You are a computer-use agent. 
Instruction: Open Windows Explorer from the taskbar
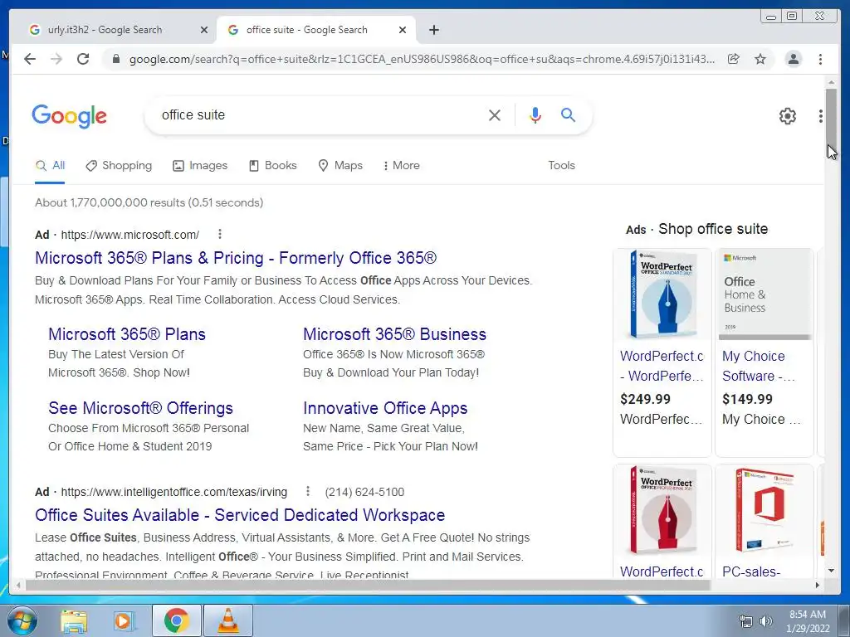(x=74, y=620)
